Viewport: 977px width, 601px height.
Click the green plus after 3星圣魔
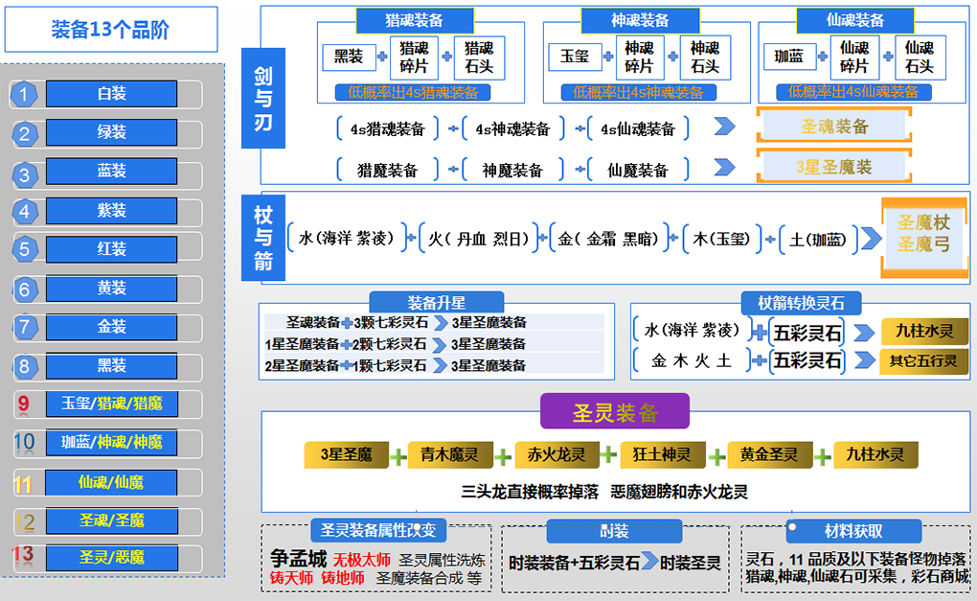tap(398, 457)
